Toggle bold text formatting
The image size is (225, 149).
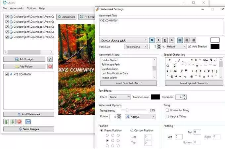[152, 40]
